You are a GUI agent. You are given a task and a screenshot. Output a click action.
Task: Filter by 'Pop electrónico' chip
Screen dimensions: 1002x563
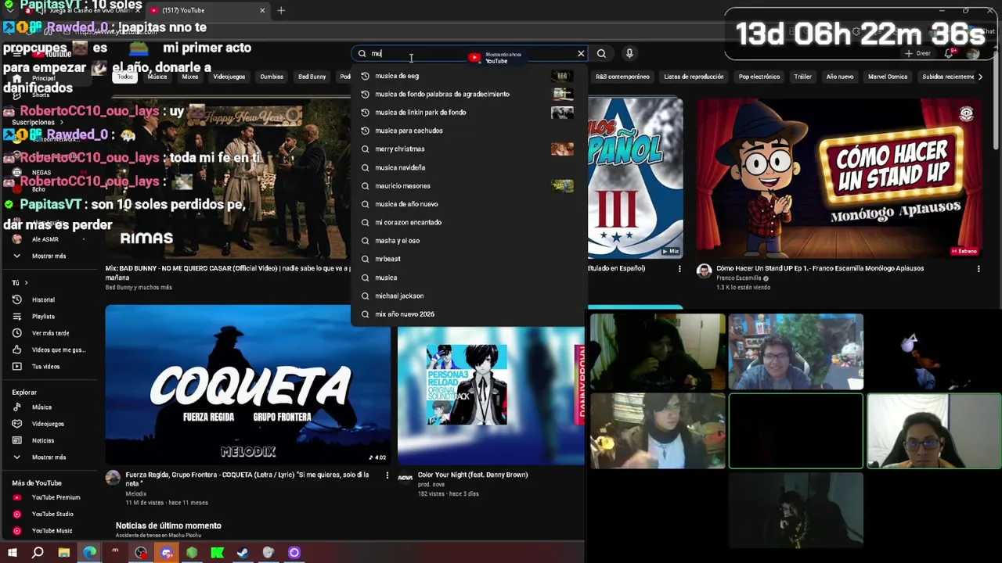pos(759,77)
